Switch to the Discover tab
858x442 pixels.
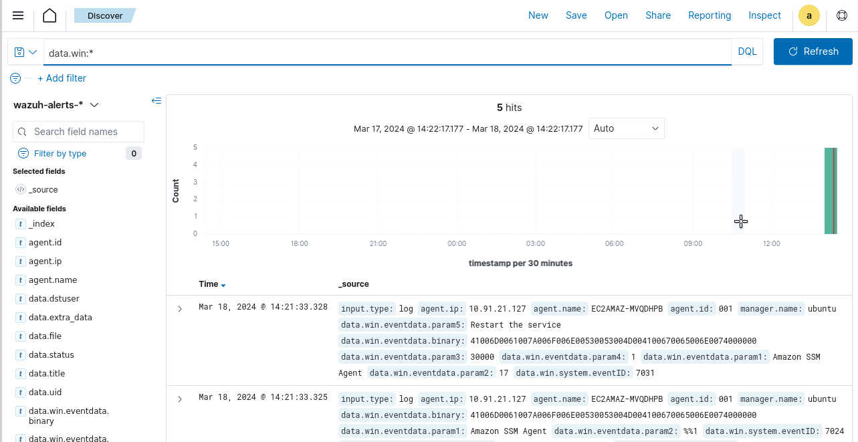coord(105,15)
